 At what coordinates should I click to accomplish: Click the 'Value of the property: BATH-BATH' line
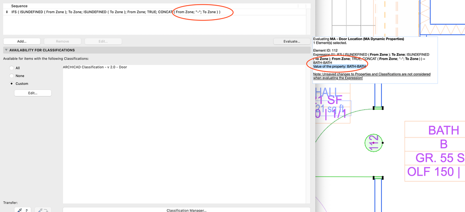point(339,66)
